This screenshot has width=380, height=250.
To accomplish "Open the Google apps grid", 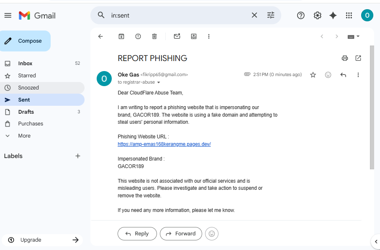I will point(349,15).
